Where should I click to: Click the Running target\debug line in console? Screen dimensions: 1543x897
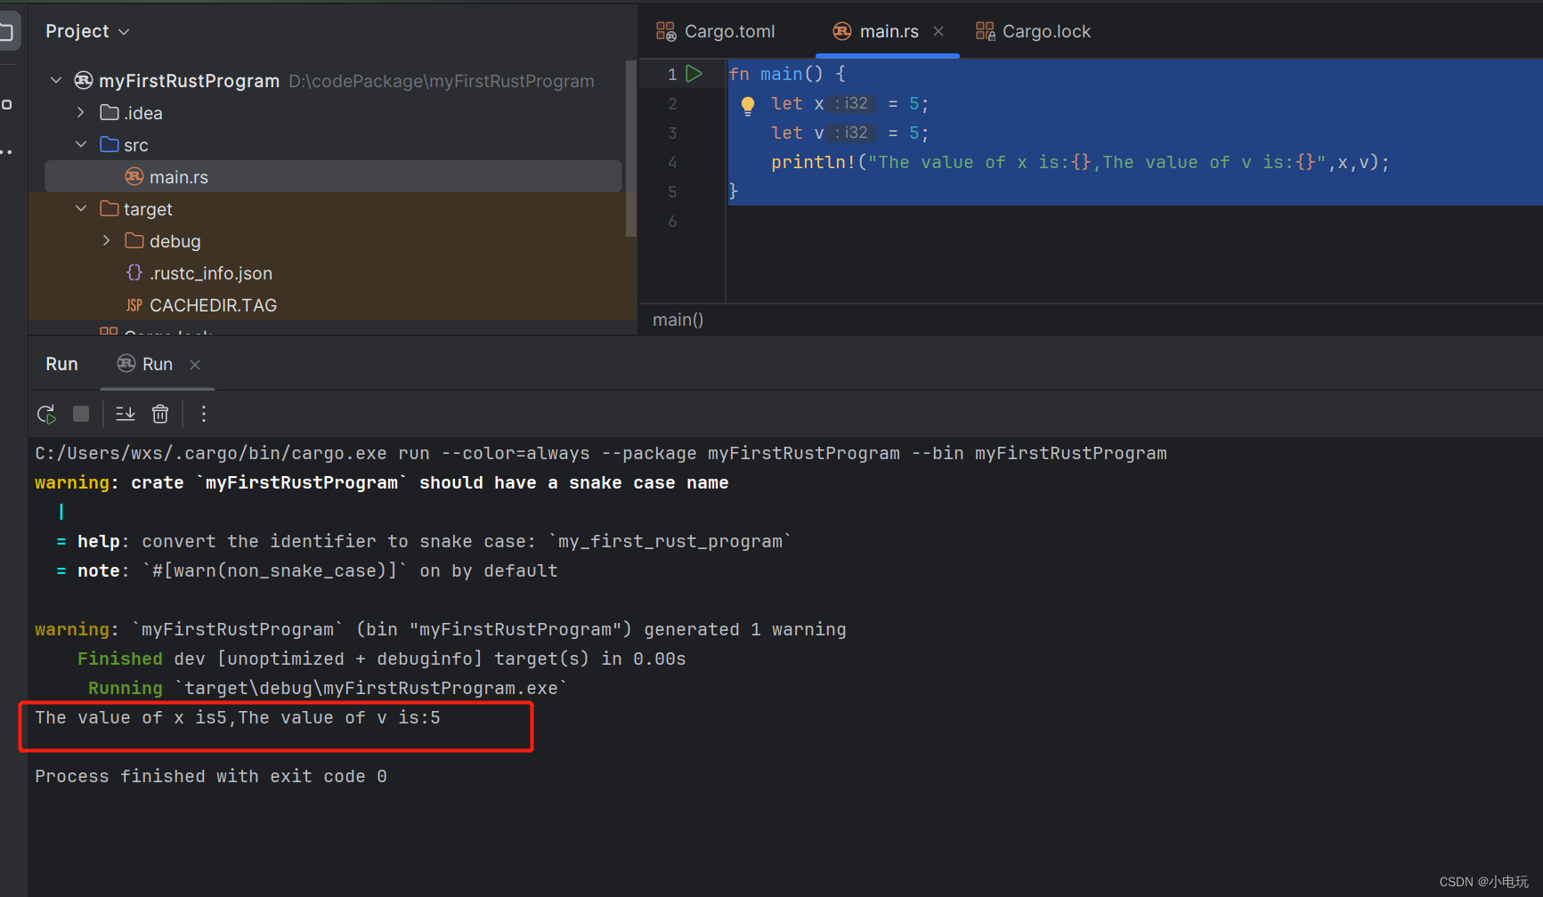pyautogui.click(x=328, y=688)
